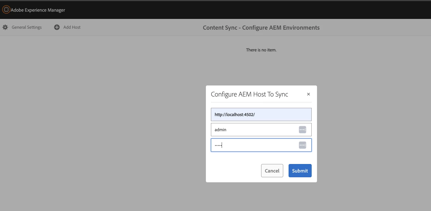
Task: Open General Settings
Action: tap(27, 27)
